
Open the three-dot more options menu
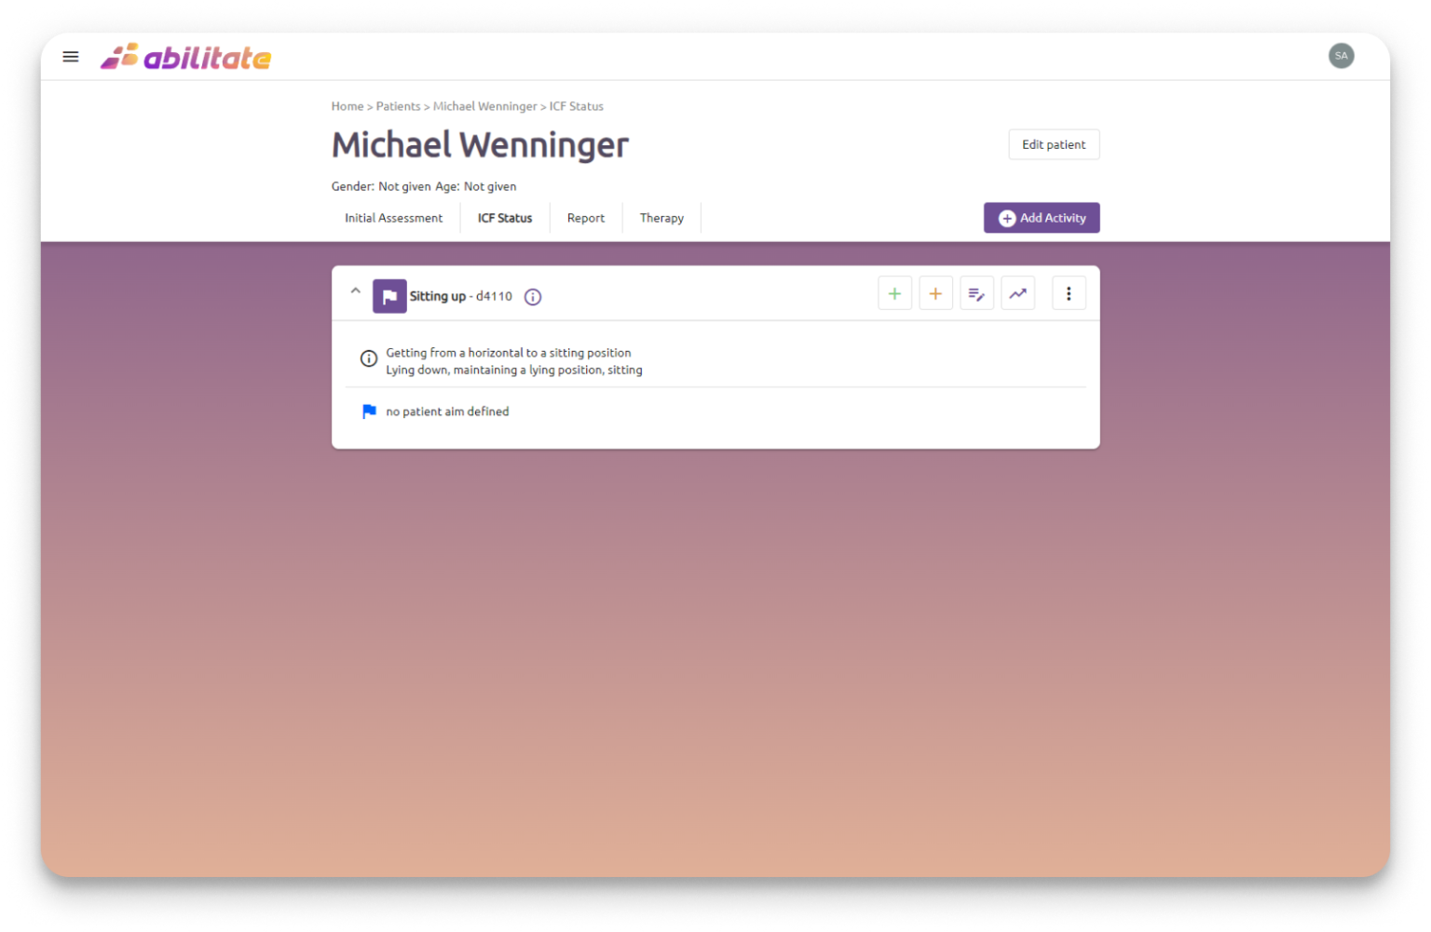pyautogui.click(x=1069, y=294)
